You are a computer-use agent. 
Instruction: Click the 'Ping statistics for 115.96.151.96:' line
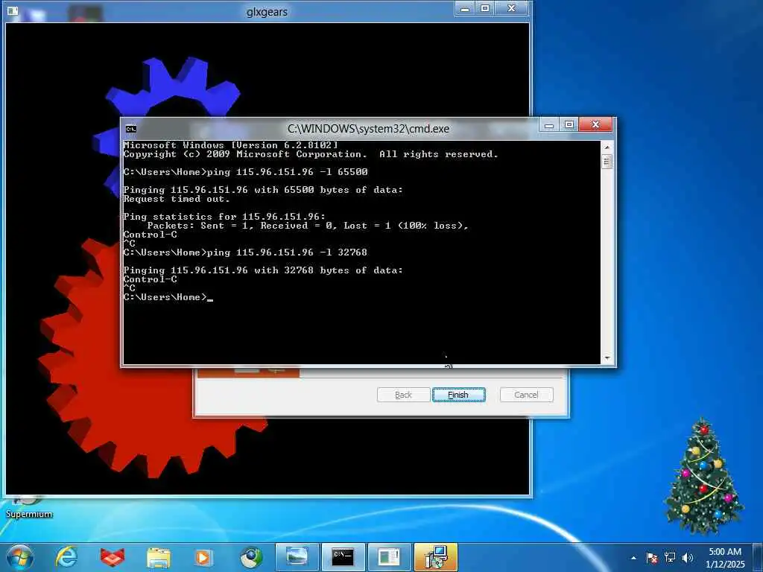224,217
